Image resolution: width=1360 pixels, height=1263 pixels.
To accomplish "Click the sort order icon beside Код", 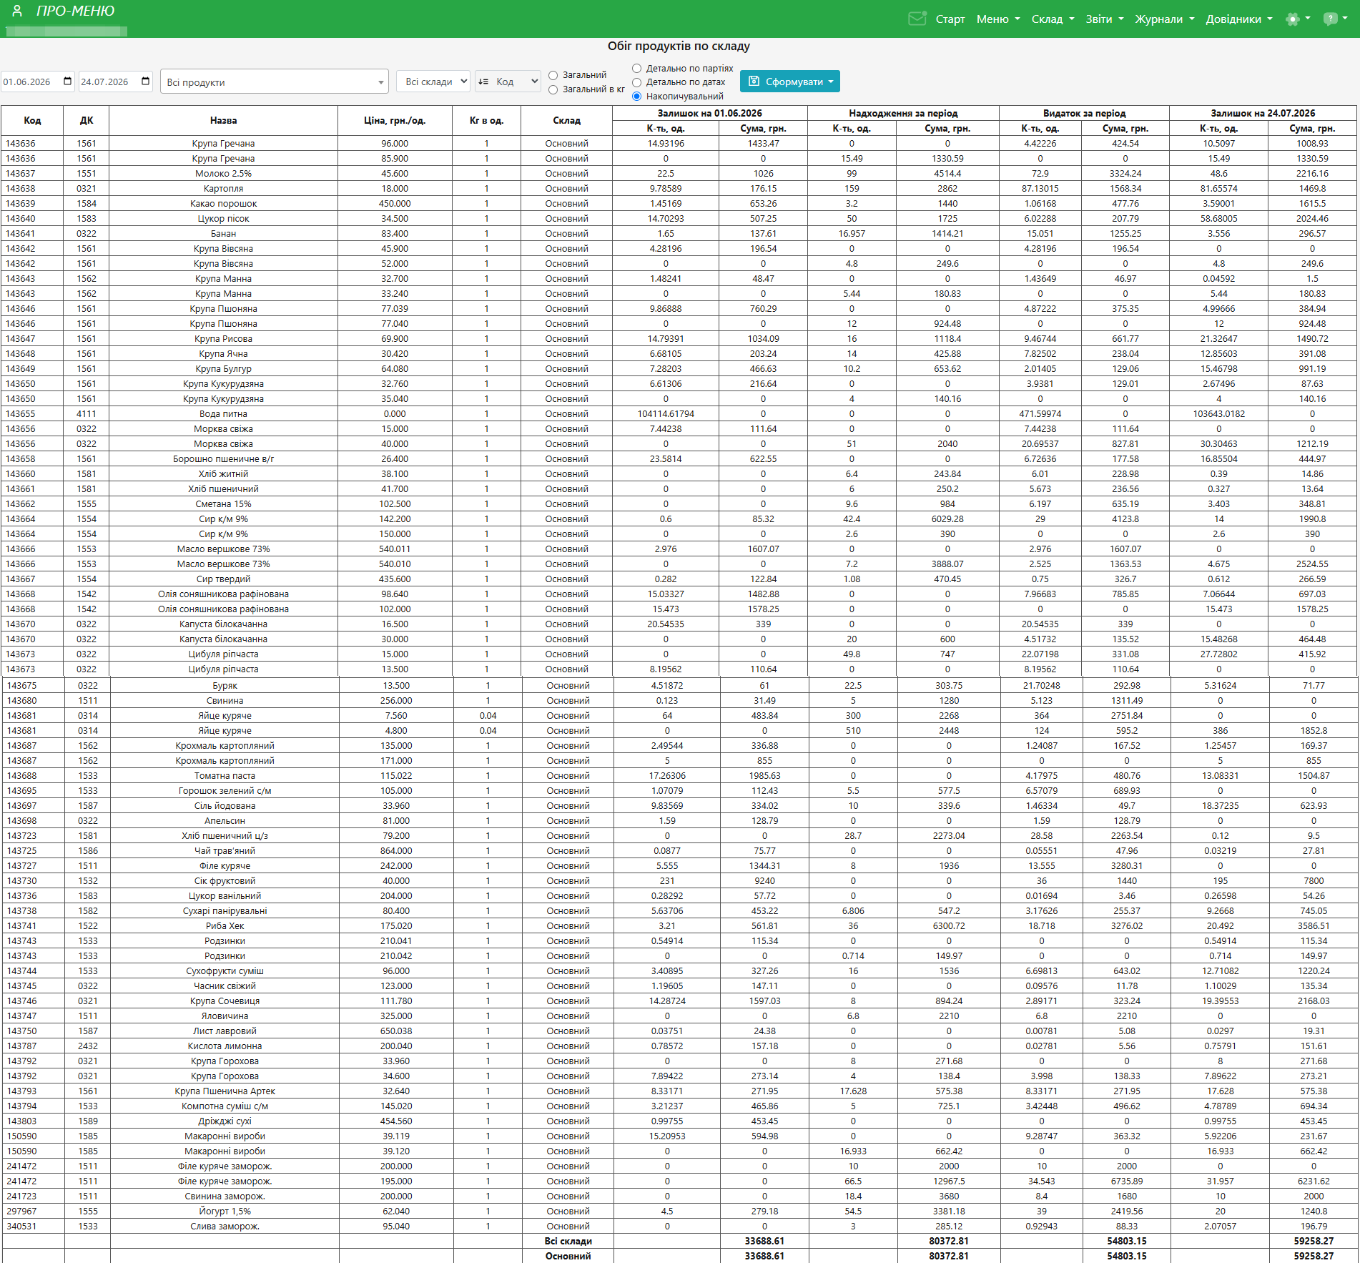I will coord(483,82).
